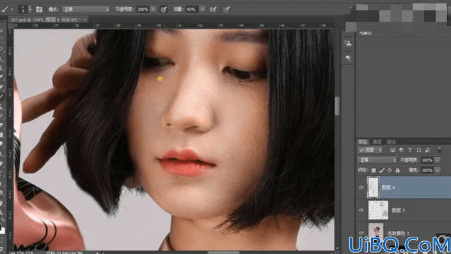Screen dimensions: 451x254
Task: Open the collapsed panel icon above paragraph icon
Action: pyautogui.click(x=348, y=43)
